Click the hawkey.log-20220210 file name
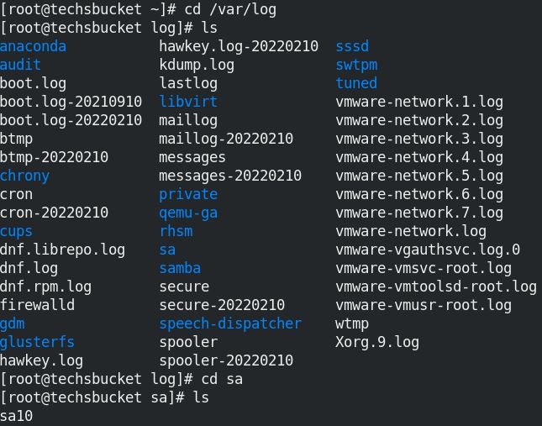Viewport: 542px width, 426px height. 239,46
